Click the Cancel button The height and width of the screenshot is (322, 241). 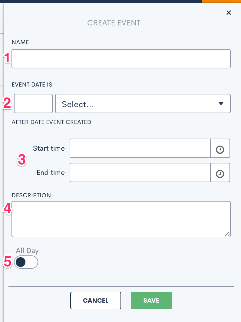pos(96,301)
